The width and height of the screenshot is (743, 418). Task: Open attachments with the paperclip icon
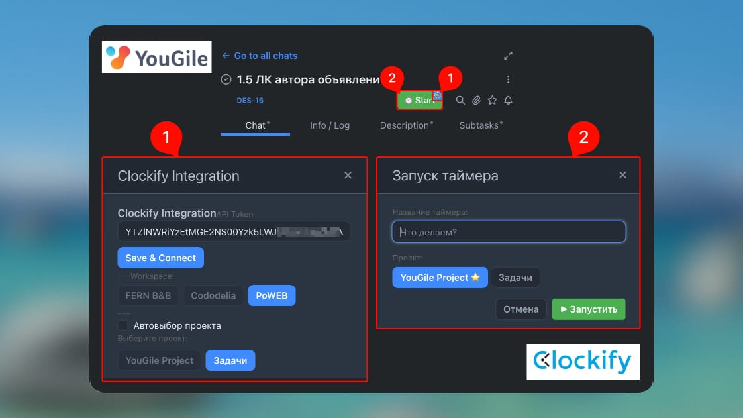(x=476, y=100)
